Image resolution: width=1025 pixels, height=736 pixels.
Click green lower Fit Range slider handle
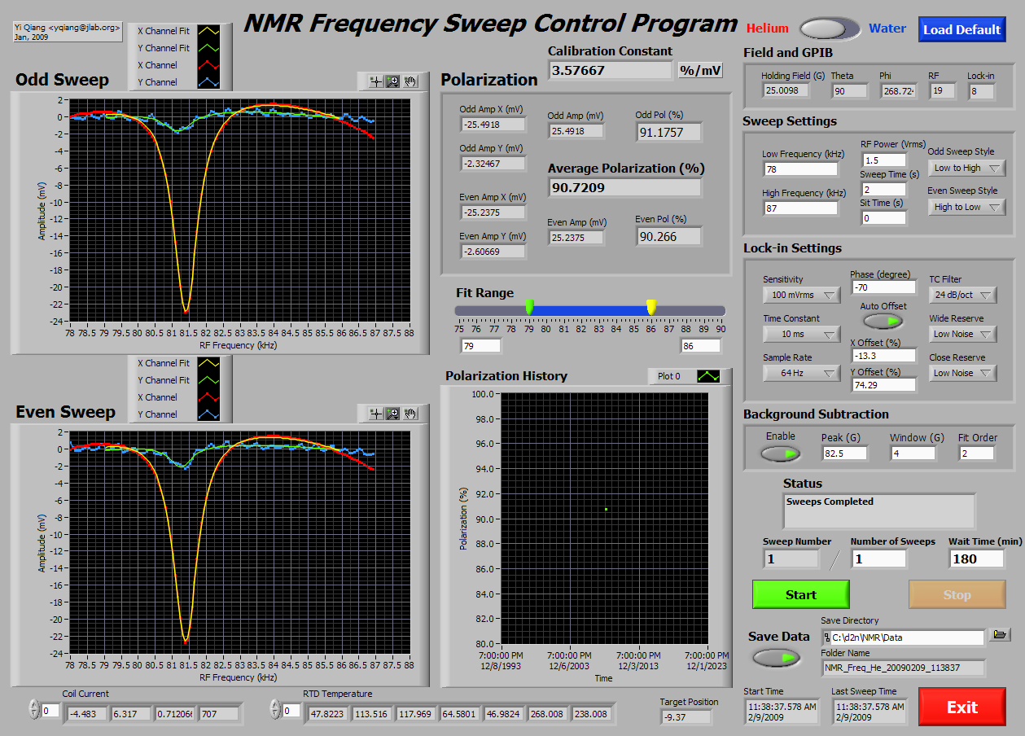tap(529, 307)
